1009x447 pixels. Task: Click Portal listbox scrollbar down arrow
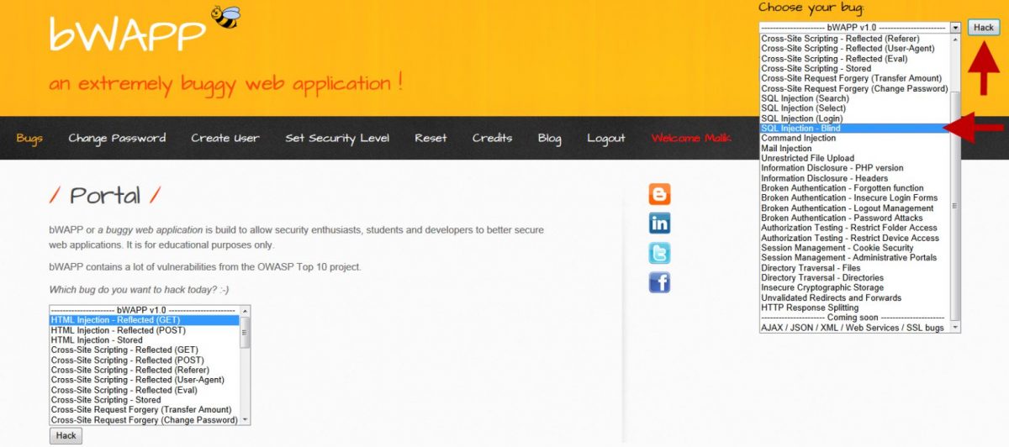pyautogui.click(x=245, y=419)
